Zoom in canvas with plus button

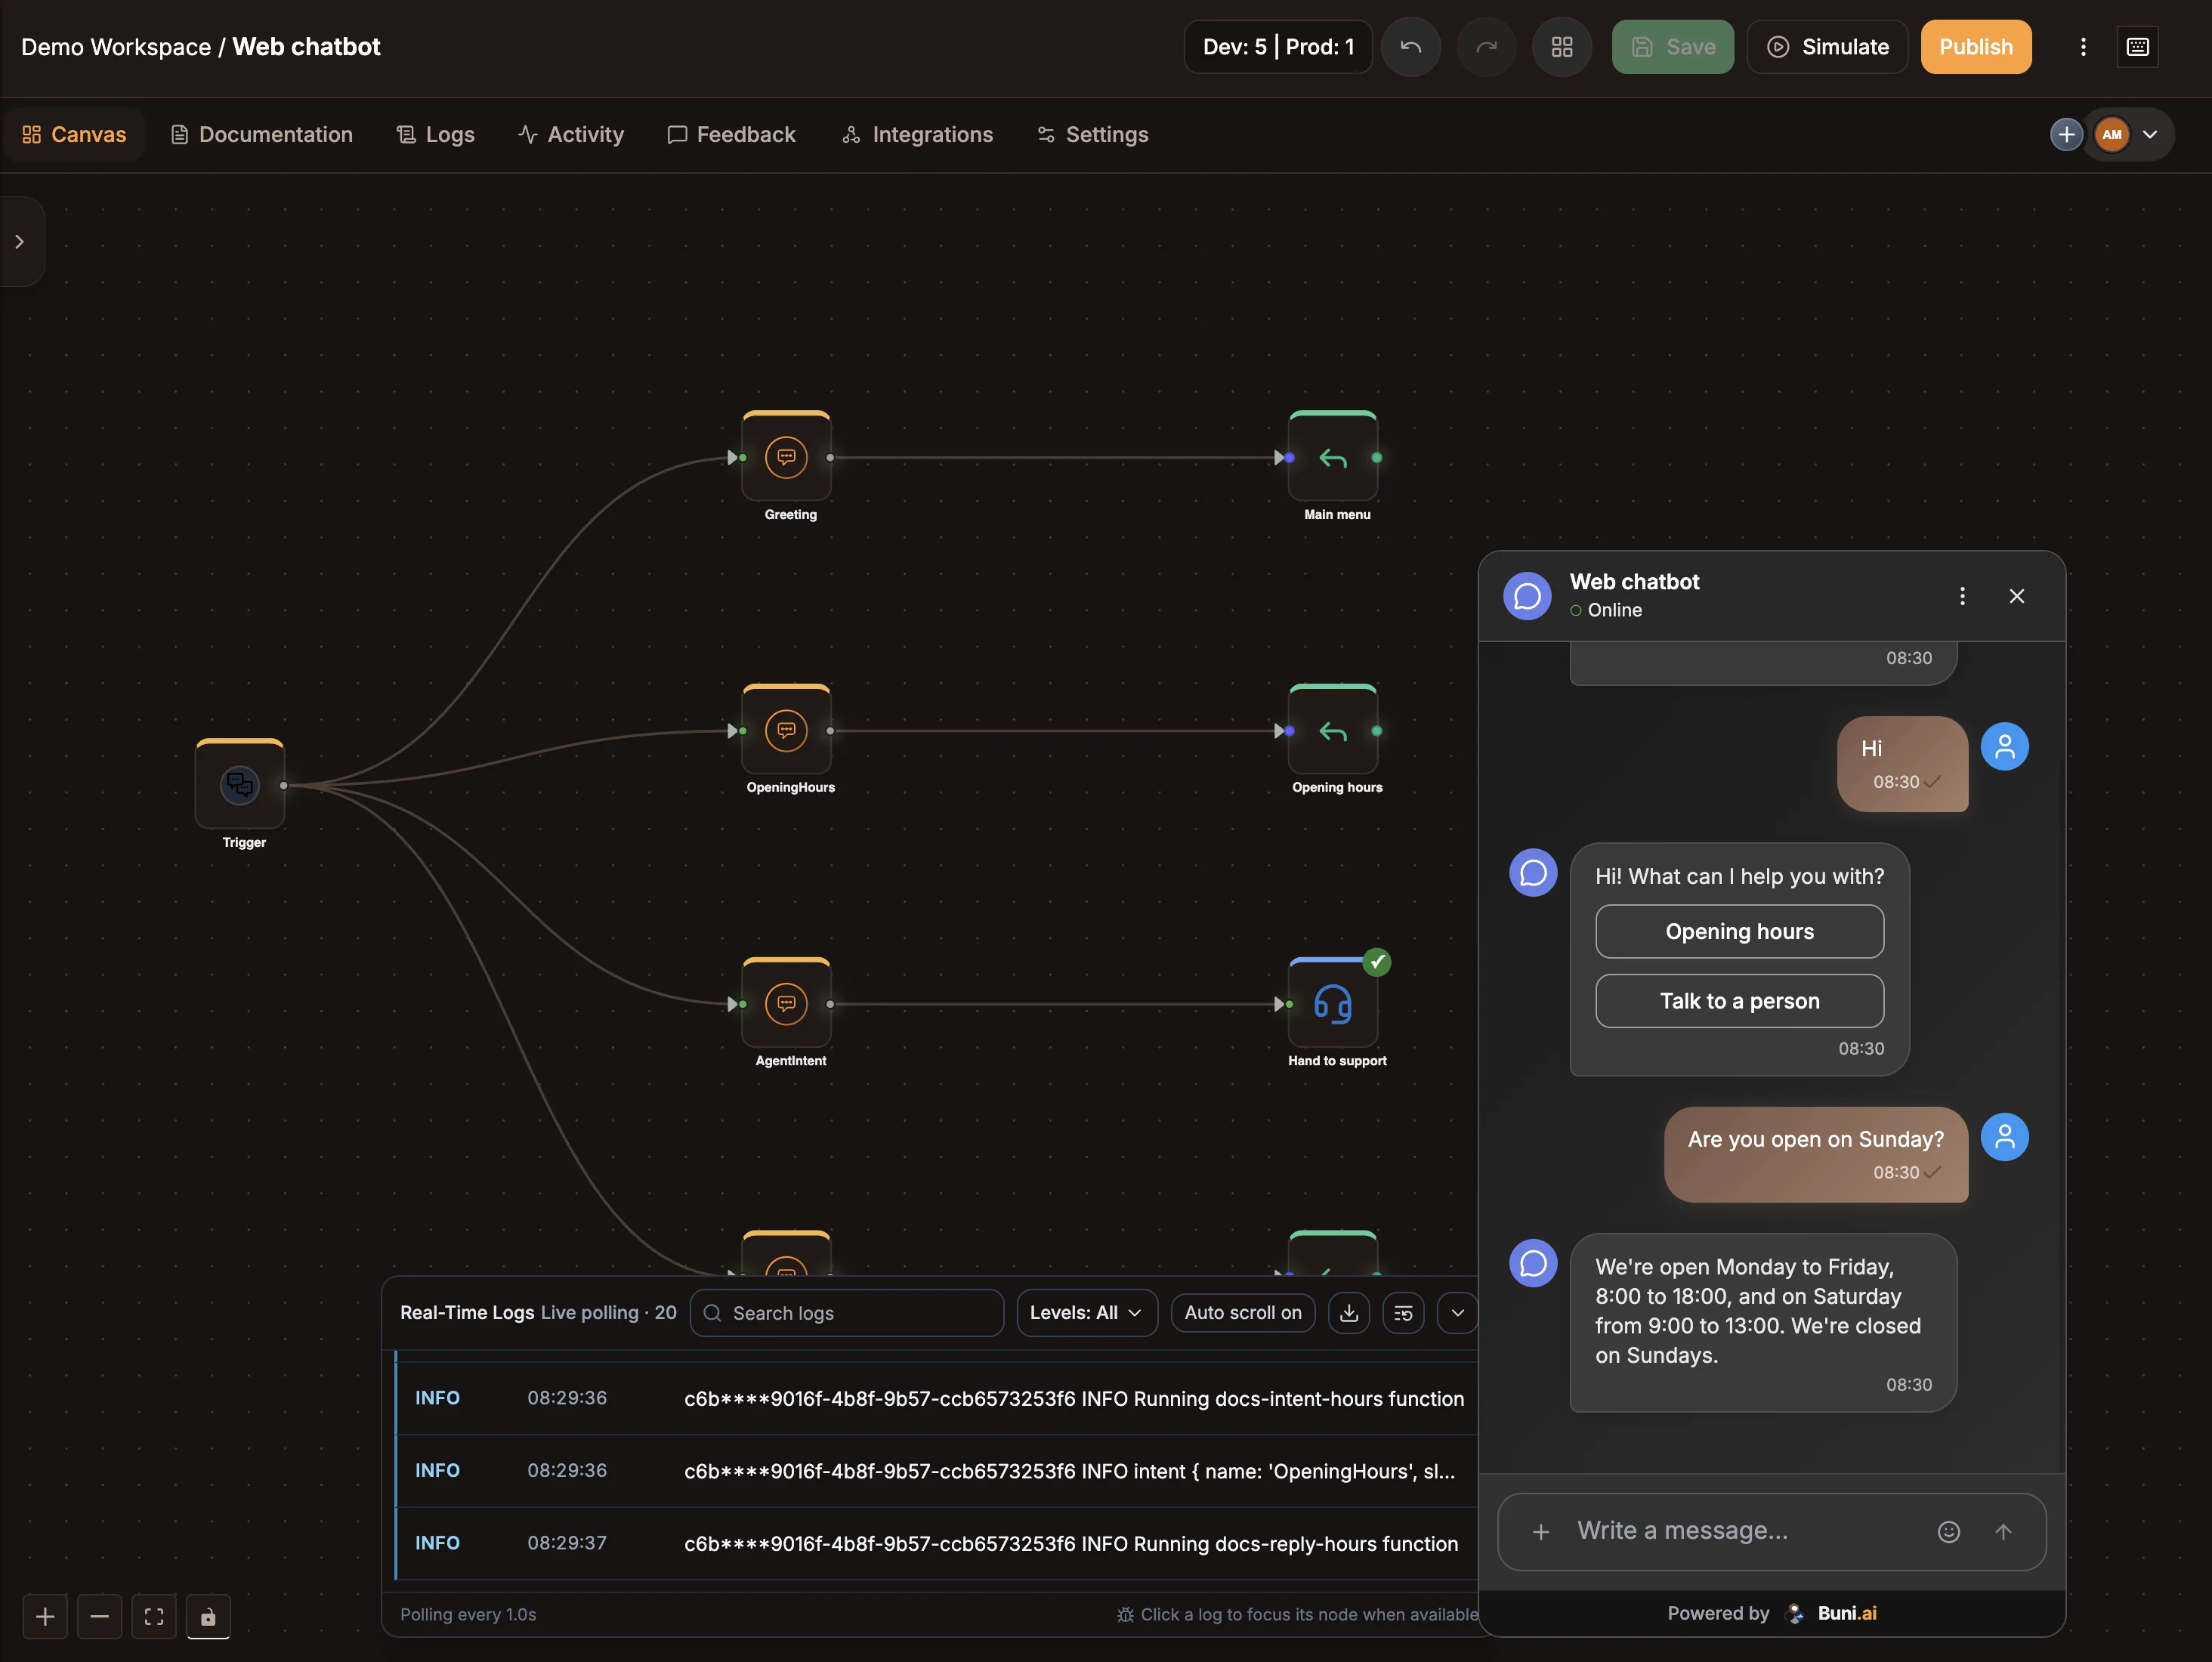[x=45, y=1616]
